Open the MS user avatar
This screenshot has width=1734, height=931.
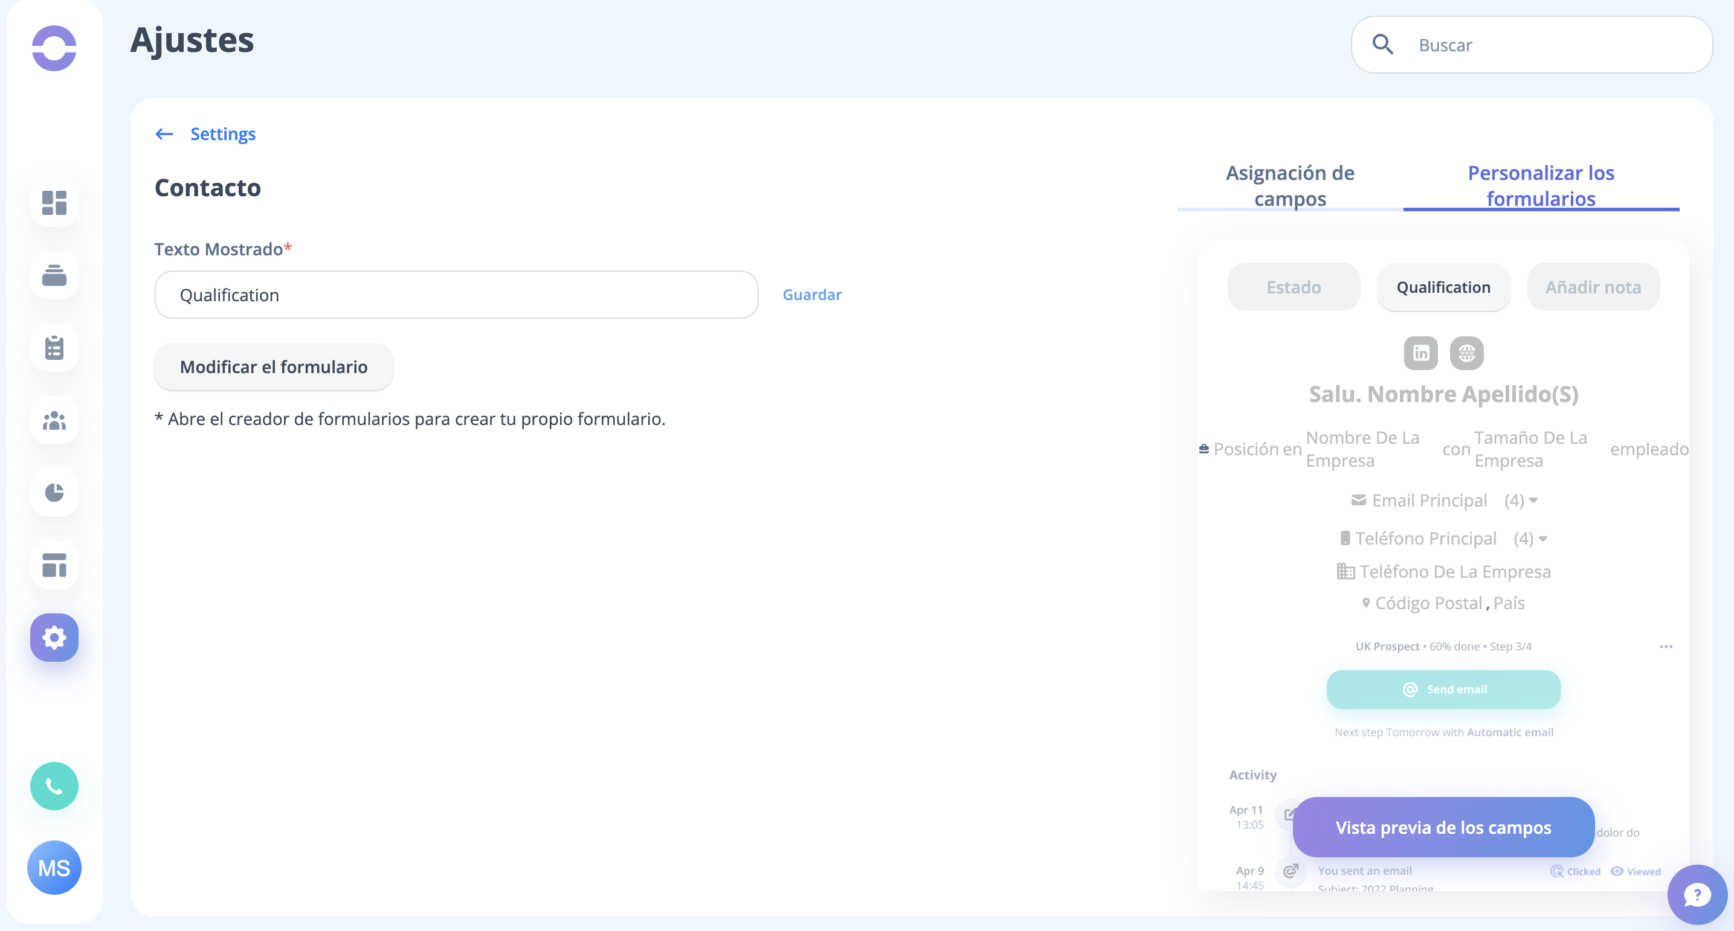coord(54,868)
